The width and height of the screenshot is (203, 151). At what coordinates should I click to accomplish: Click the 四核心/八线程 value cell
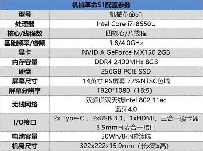pyautogui.click(x=126, y=34)
